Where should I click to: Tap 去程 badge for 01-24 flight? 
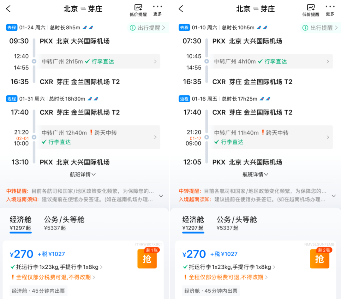[12, 27]
